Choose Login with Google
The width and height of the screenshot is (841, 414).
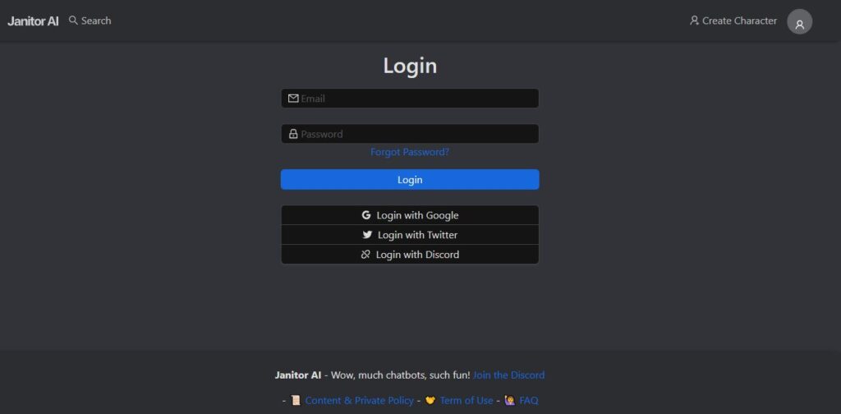tap(410, 215)
